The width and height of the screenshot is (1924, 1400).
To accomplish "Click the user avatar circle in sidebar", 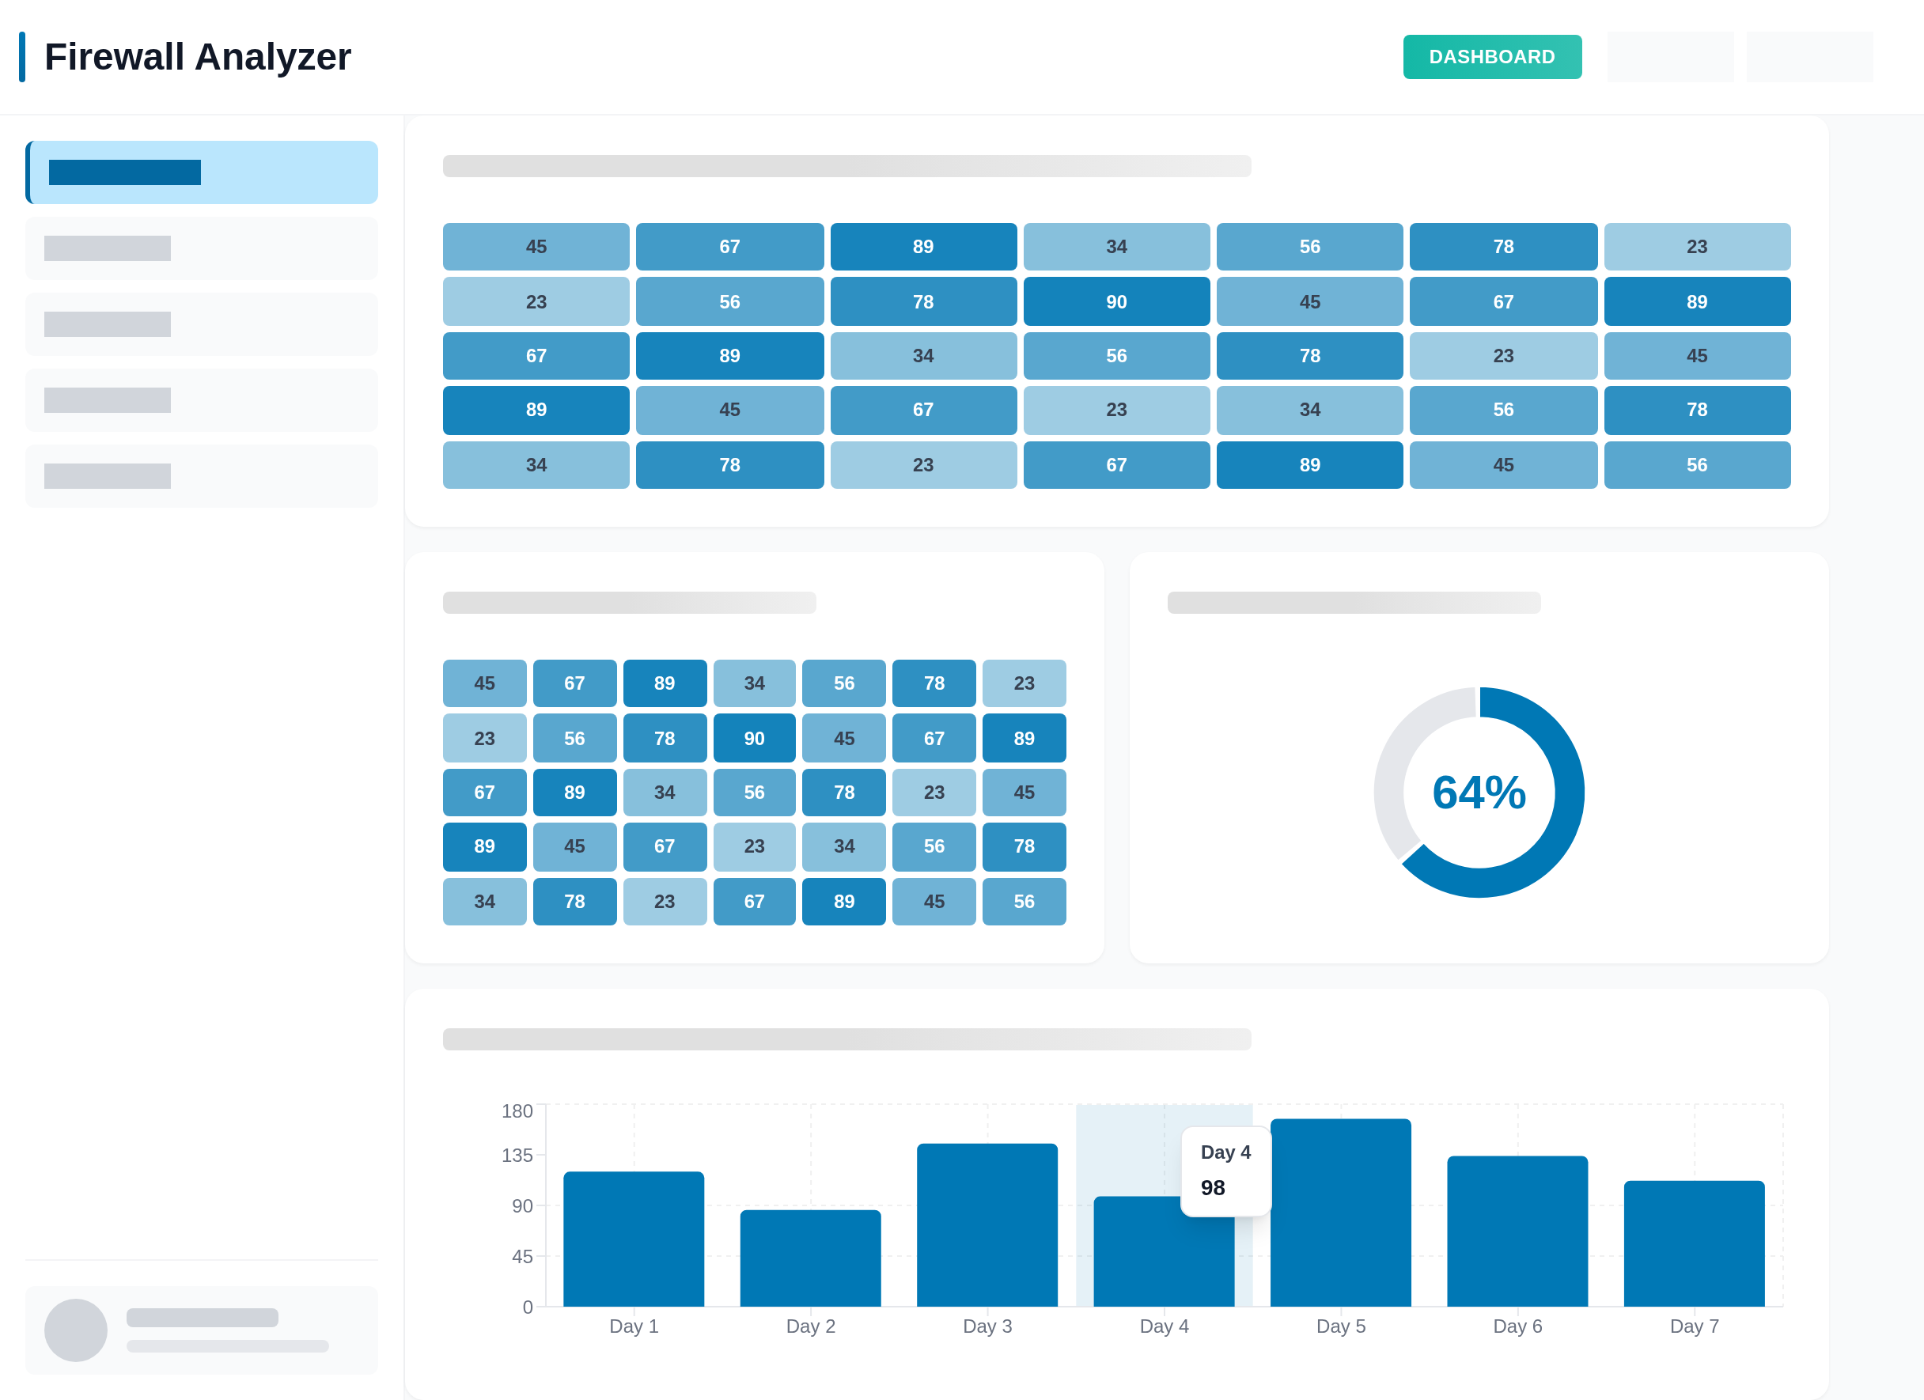I will point(75,1330).
